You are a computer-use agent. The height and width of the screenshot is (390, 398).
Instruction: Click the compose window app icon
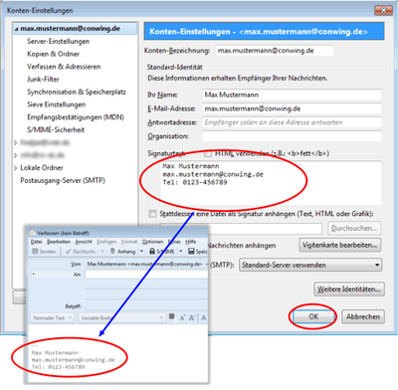32,233
